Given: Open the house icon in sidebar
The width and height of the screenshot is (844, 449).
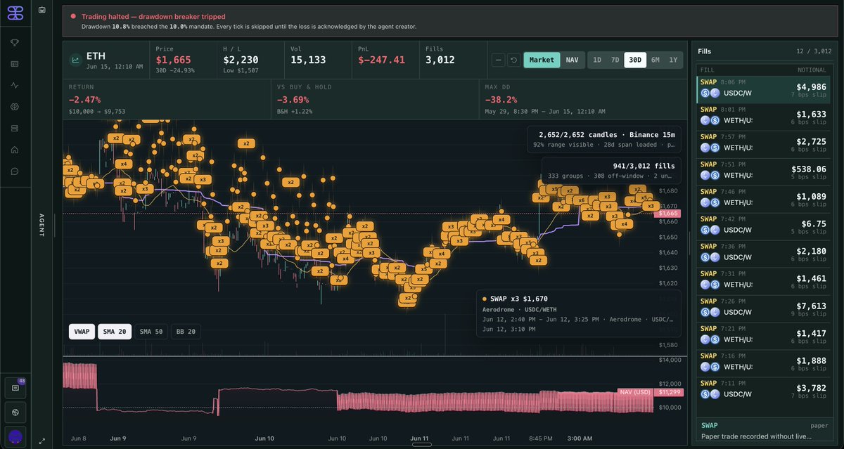Looking at the screenshot, I should pos(15,150).
